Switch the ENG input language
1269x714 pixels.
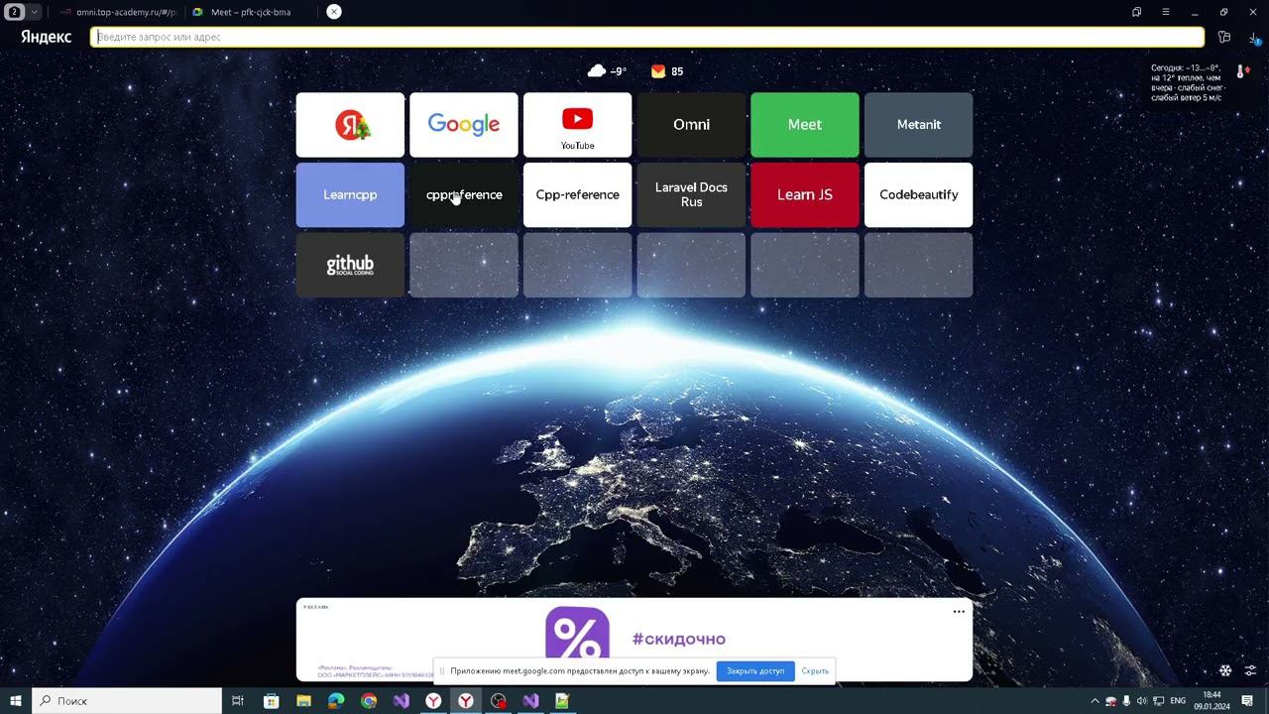(1178, 701)
